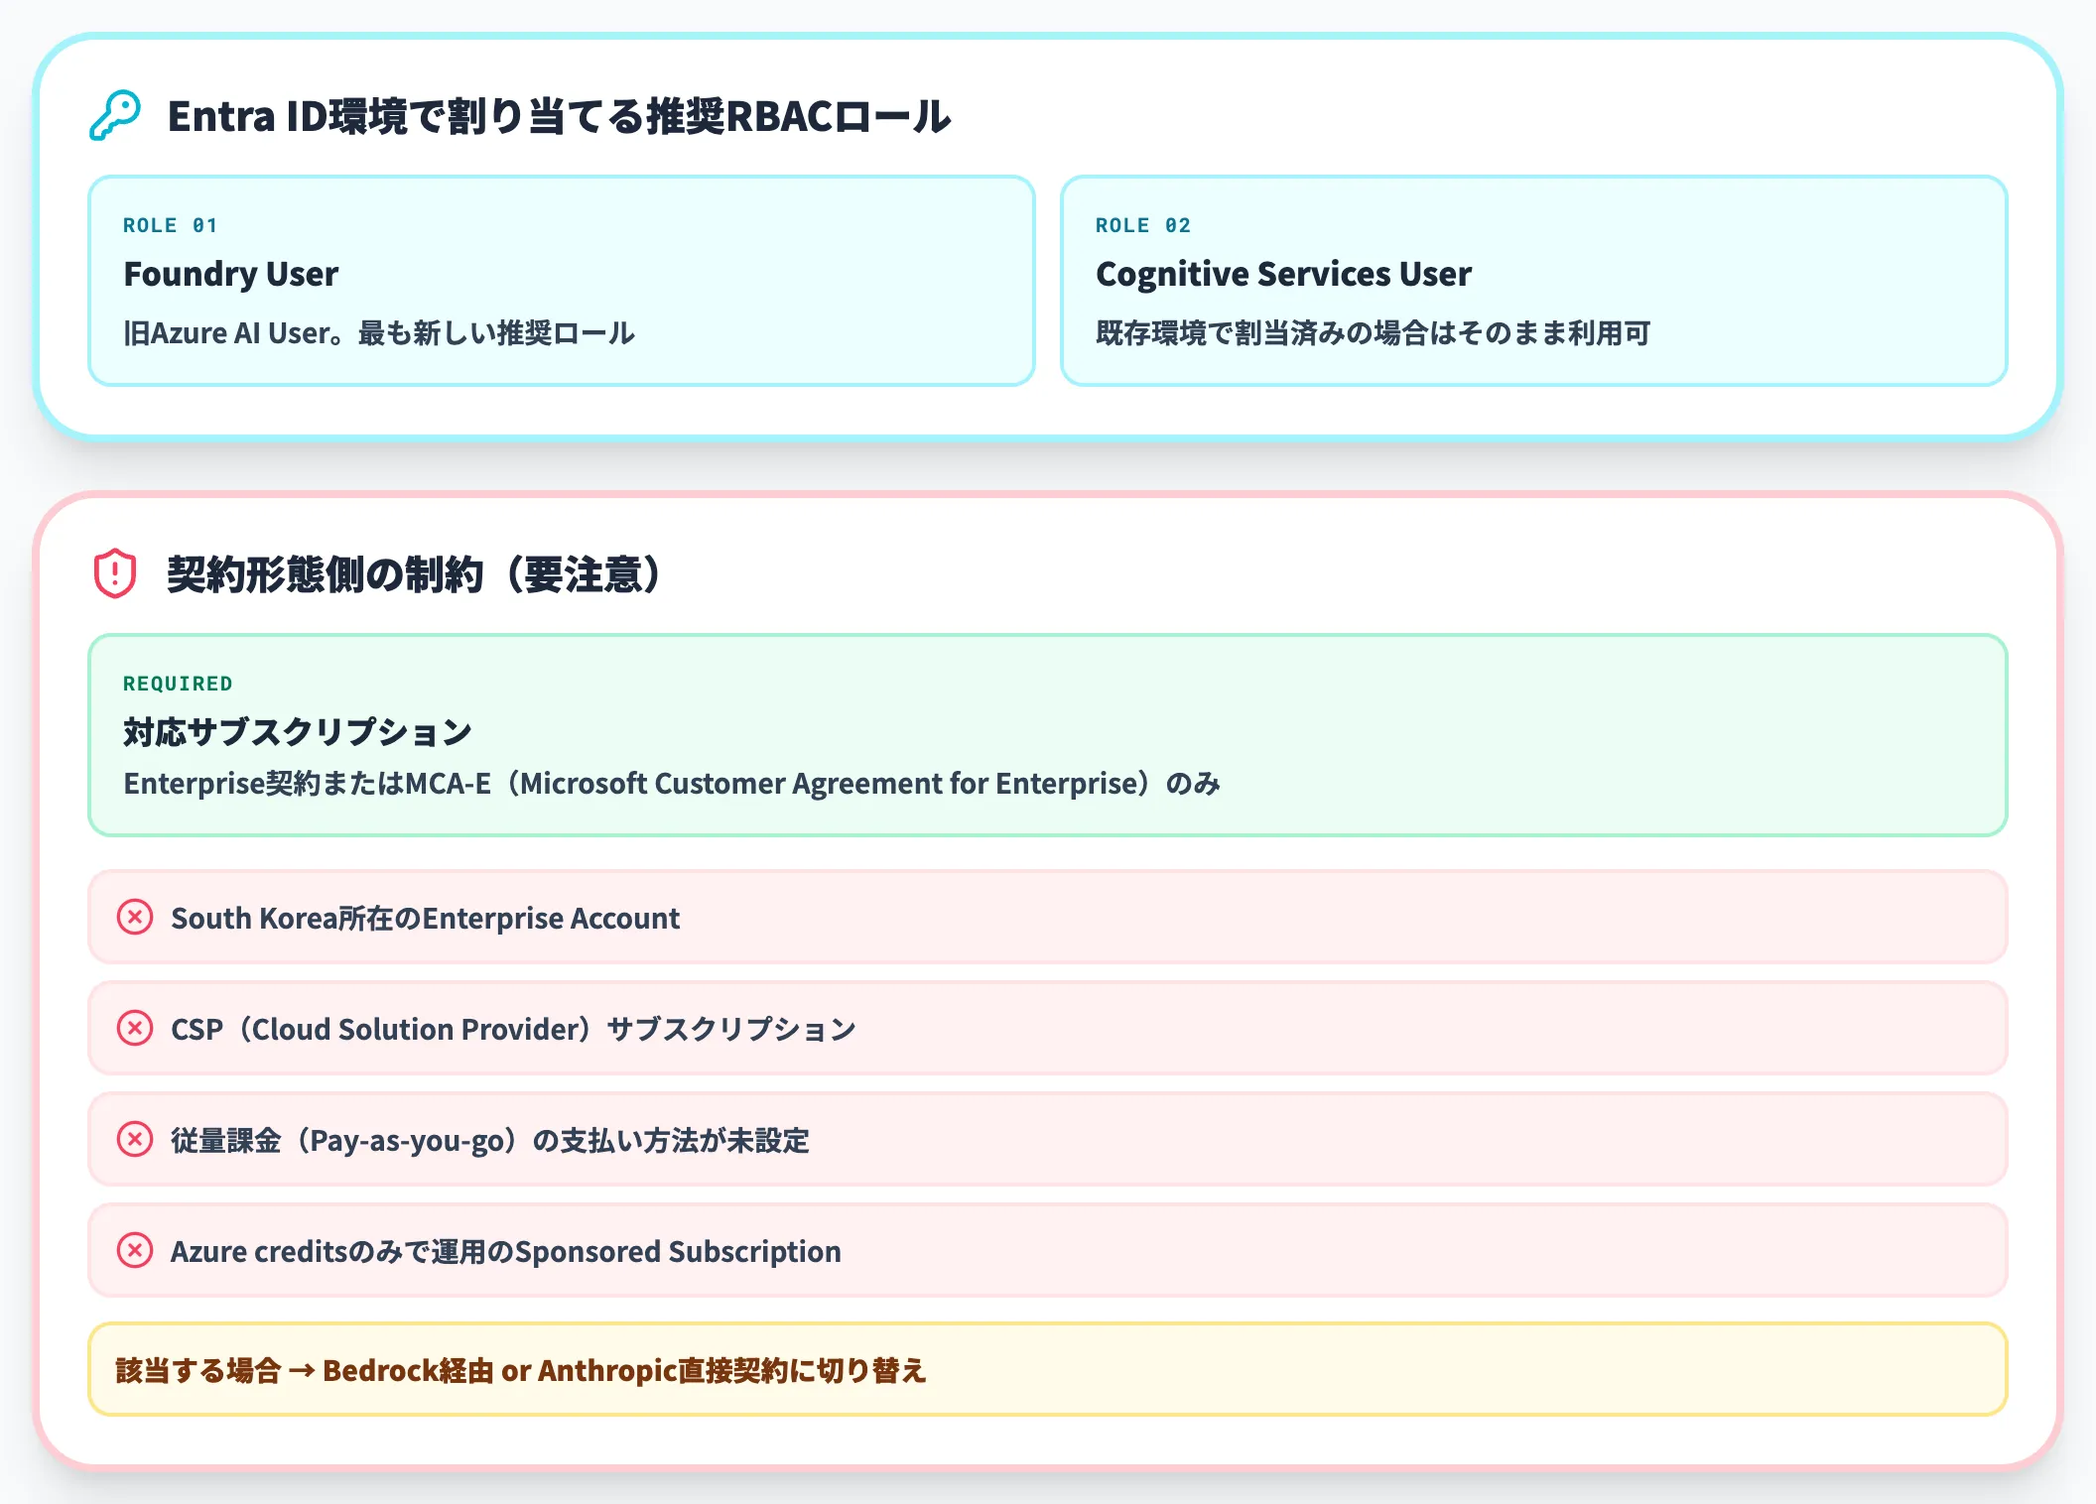Click the red shield alert icon
The height and width of the screenshot is (1504, 2096).
pos(115,573)
